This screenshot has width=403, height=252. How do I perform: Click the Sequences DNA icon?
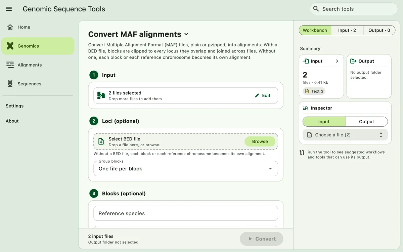coord(10,84)
